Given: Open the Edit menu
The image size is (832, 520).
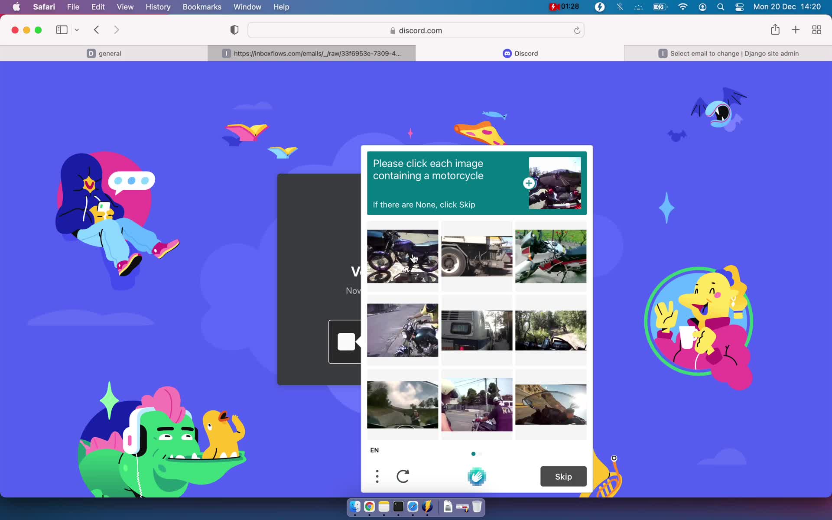Looking at the screenshot, I should point(98,7).
